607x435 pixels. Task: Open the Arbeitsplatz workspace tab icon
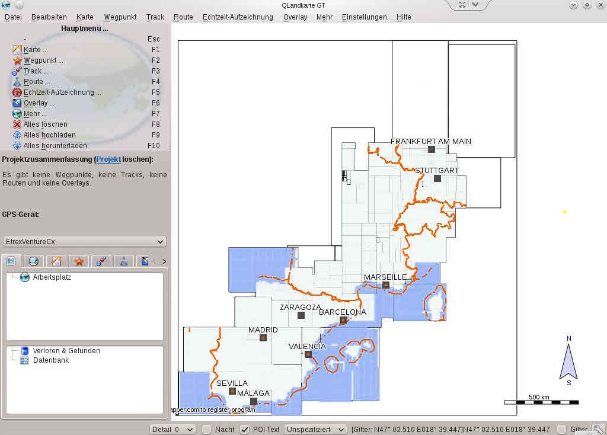point(10,261)
